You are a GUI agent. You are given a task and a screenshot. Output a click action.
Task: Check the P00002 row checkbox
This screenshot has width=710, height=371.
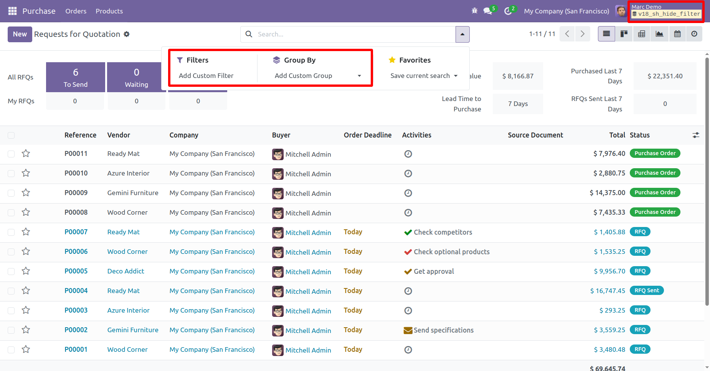pyautogui.click(x=11, y=330)
